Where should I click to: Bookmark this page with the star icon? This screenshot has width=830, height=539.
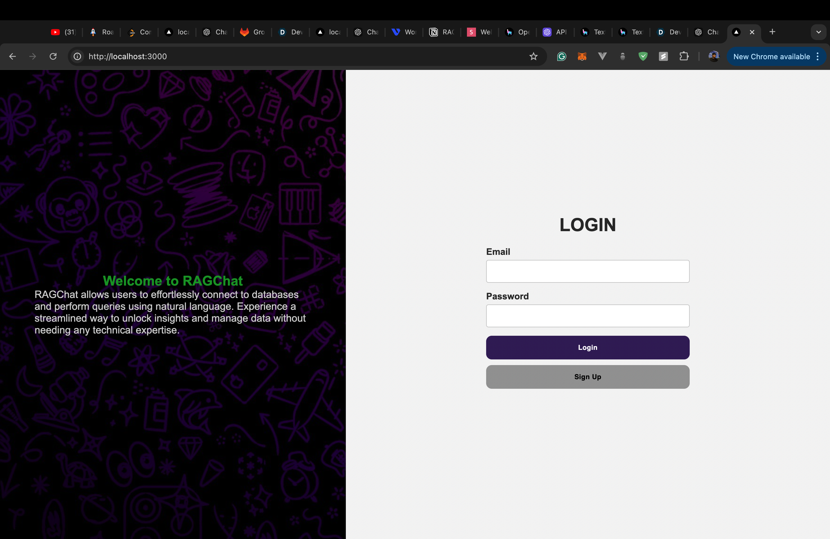pyautogui.click(x=533, y=56)
